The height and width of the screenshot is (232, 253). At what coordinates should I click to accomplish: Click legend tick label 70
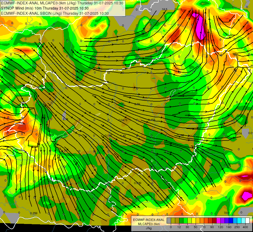(204, 227)
